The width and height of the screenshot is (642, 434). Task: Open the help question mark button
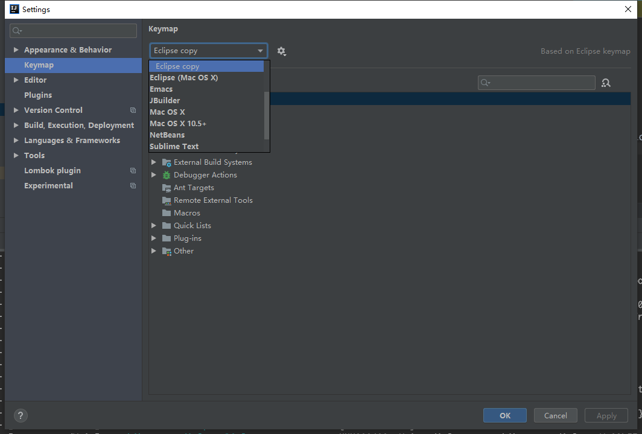click(x=21, y=415)
